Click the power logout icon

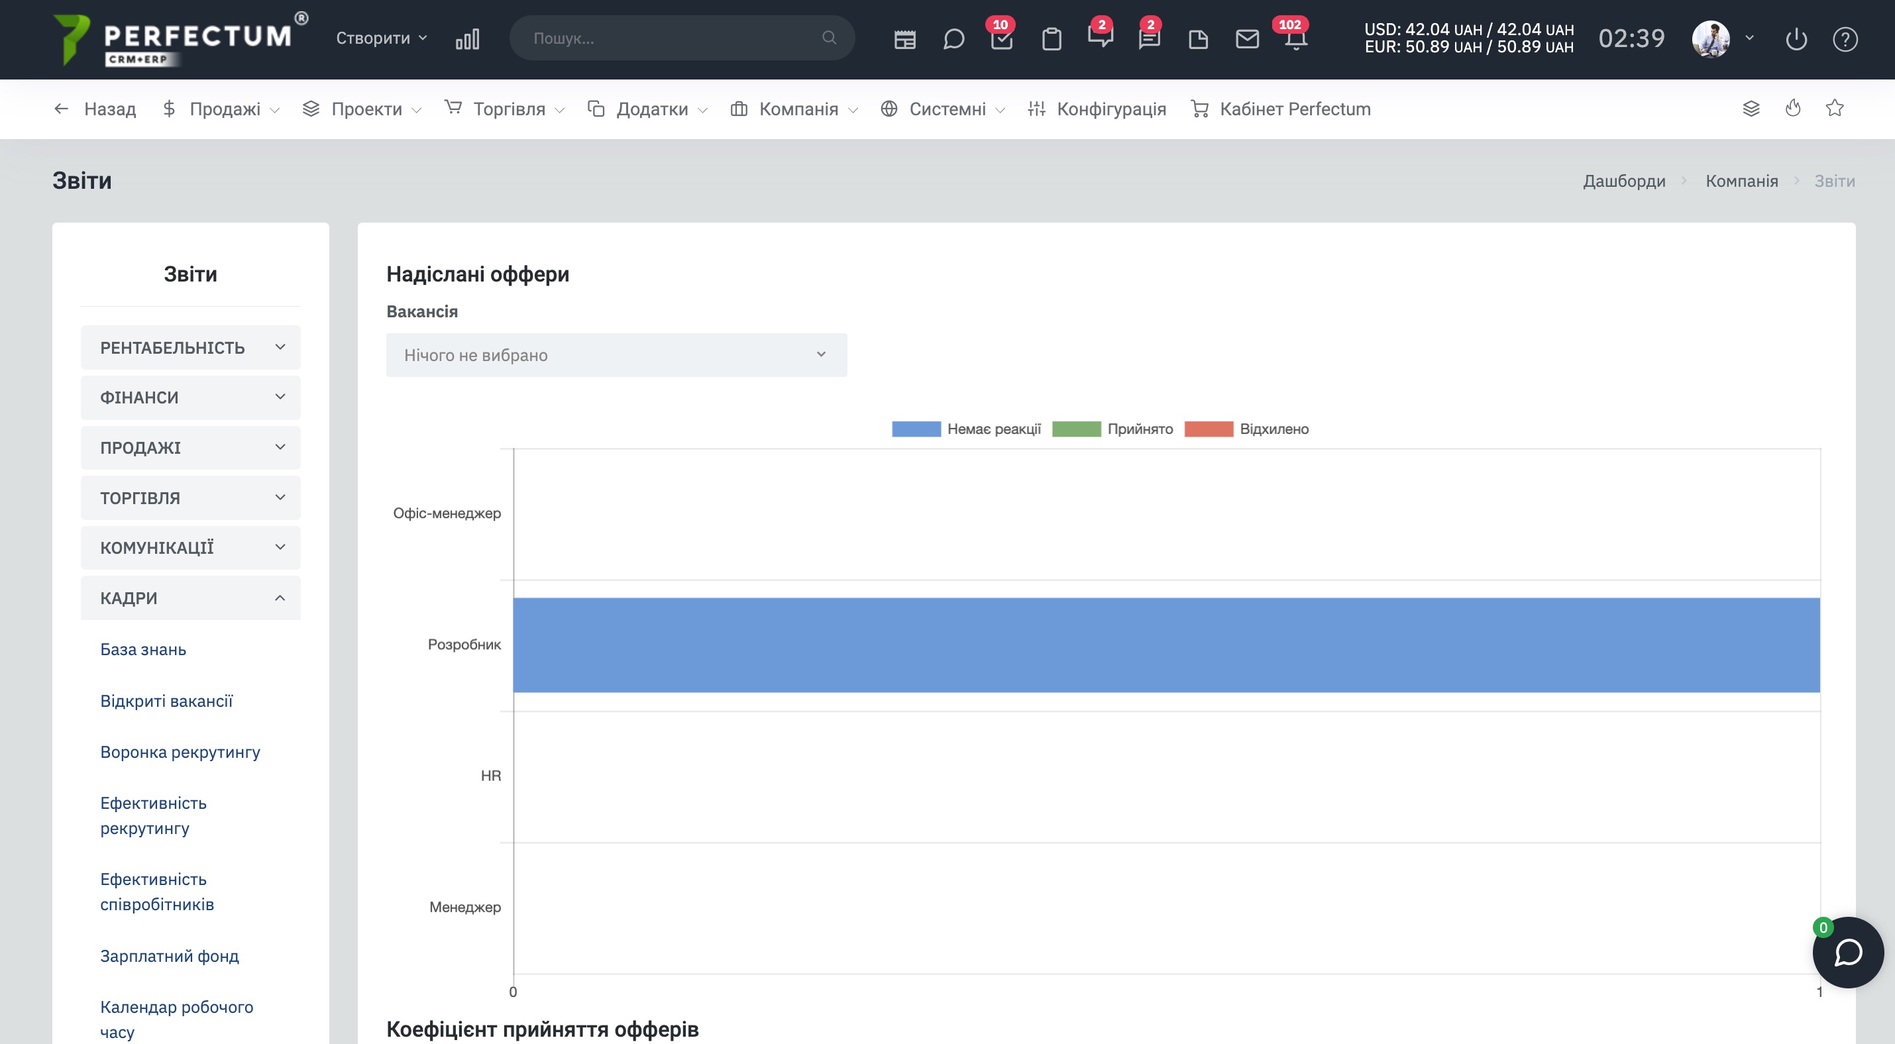tap(1796, 39)
